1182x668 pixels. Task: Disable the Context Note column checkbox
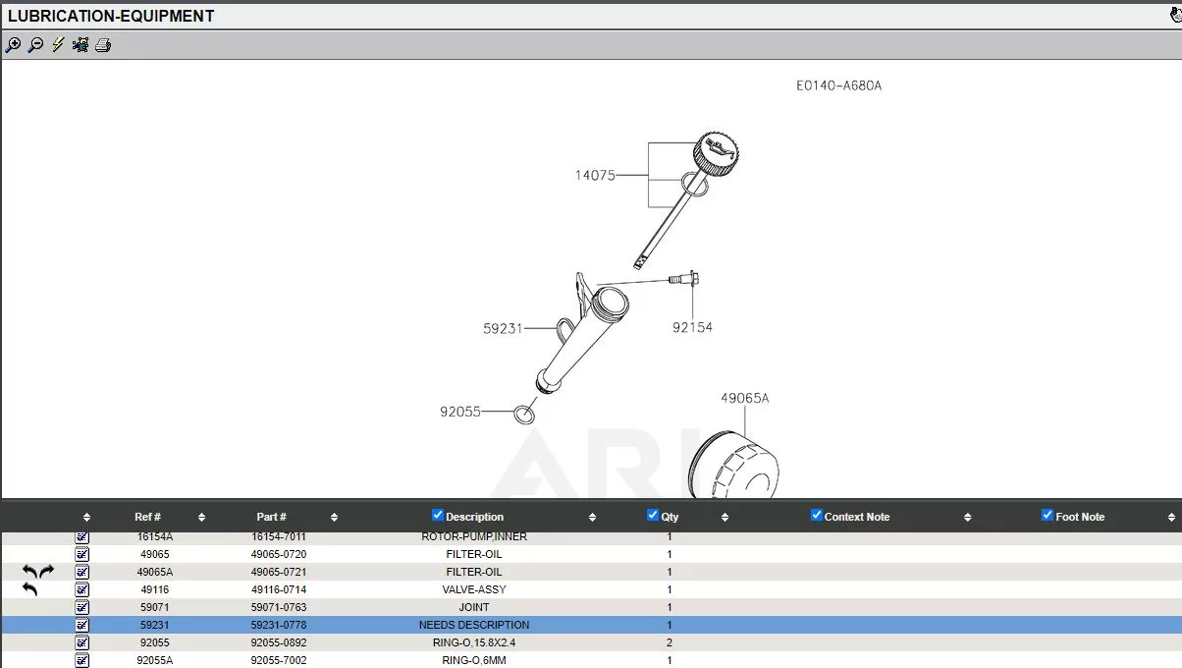(x=816, y=515)
